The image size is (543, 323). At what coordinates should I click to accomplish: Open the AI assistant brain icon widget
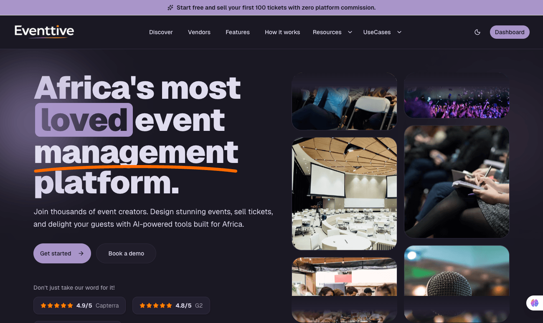coord(535,303)
